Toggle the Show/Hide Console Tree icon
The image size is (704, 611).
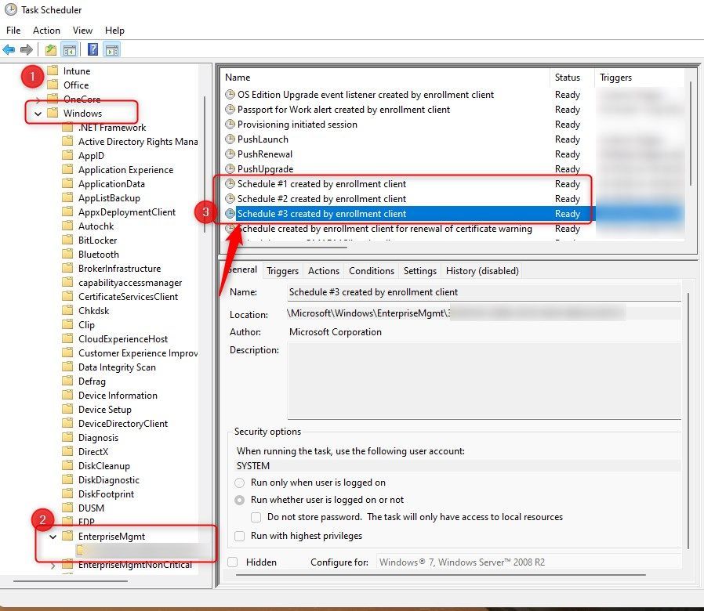[x=70, y=50]
